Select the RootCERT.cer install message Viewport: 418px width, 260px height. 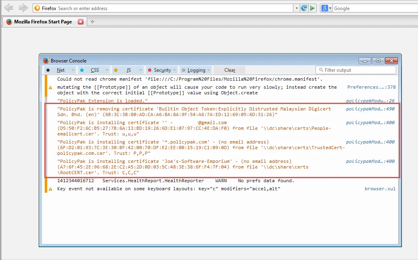tap(183, 167)
